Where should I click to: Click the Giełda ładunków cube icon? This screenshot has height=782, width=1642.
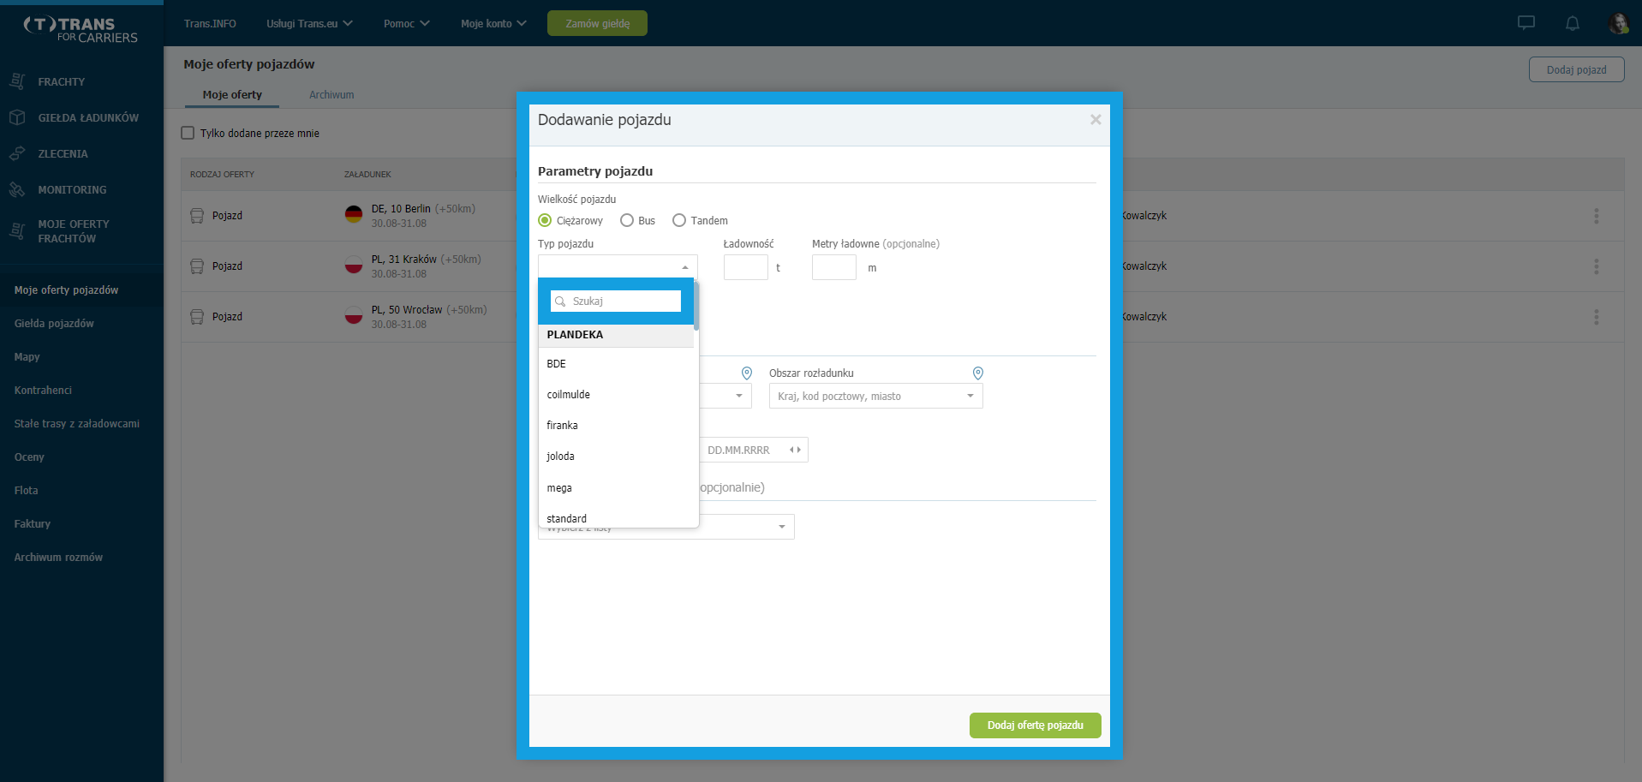coord(17,117)
